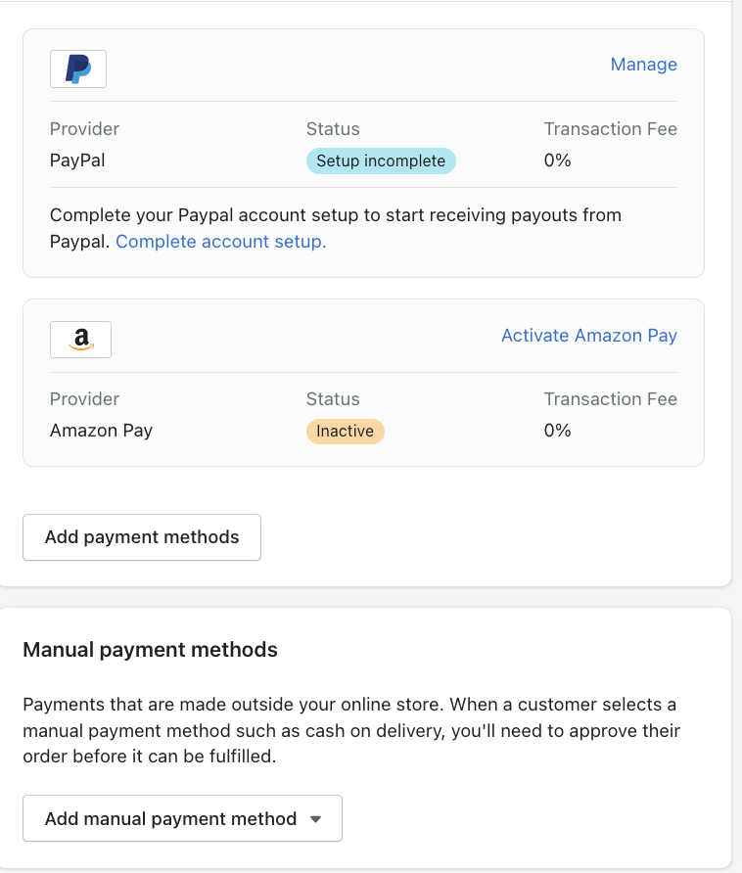
Task: Select the PayPal provider name
Action: tap(77, 161)
